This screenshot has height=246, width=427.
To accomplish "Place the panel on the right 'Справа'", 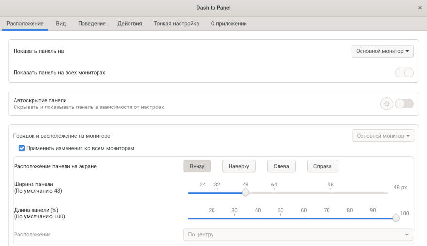I will (x=322, y=166).
